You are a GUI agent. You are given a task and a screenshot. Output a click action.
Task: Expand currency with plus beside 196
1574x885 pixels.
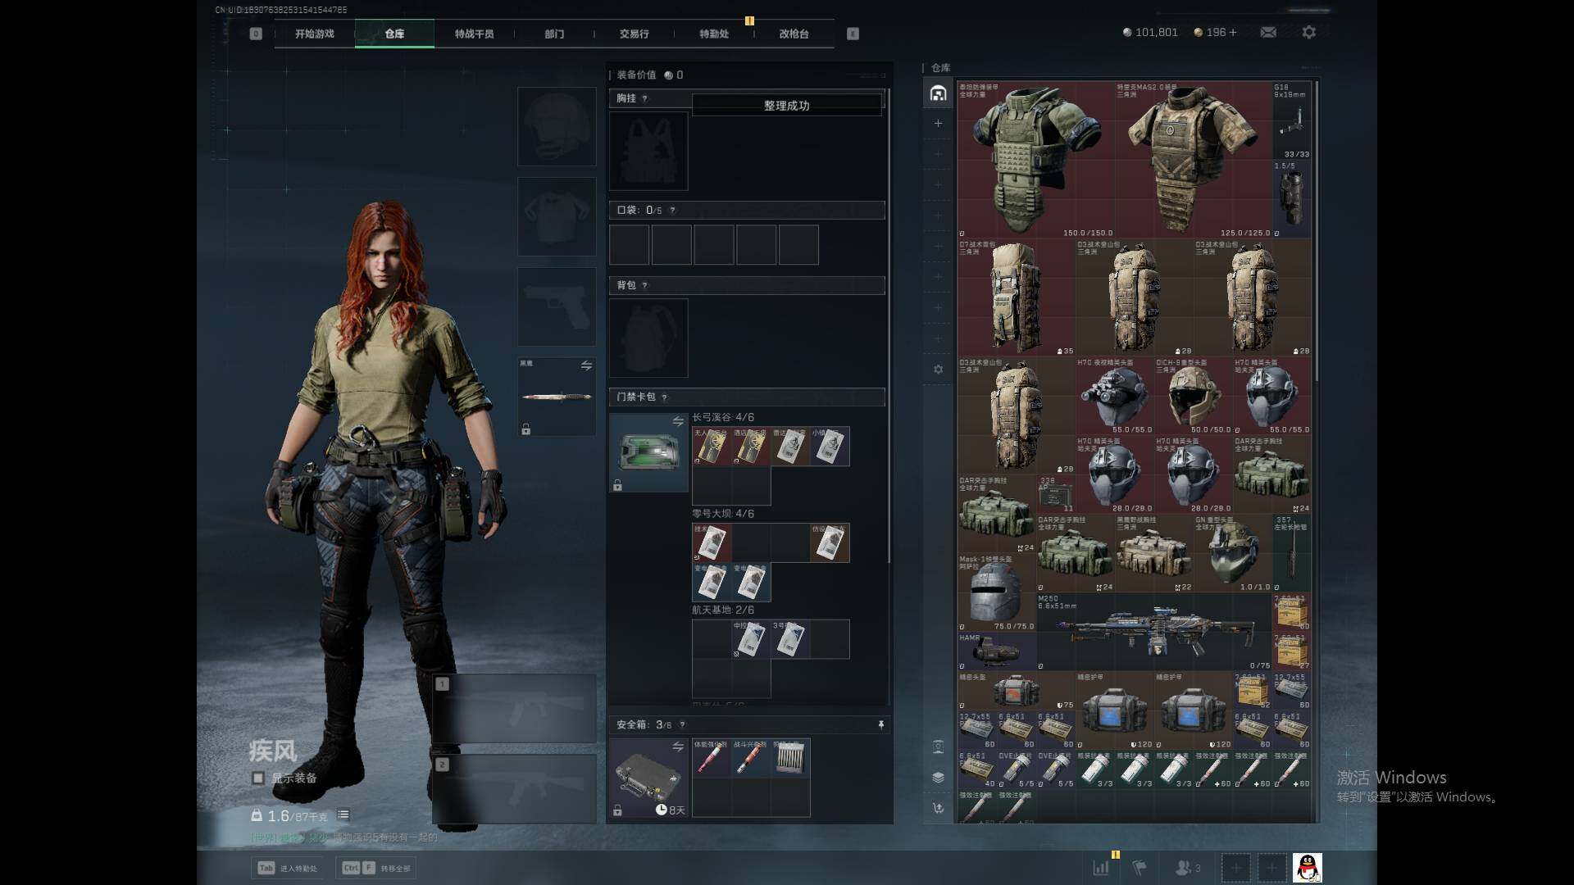coord(1232,32)
